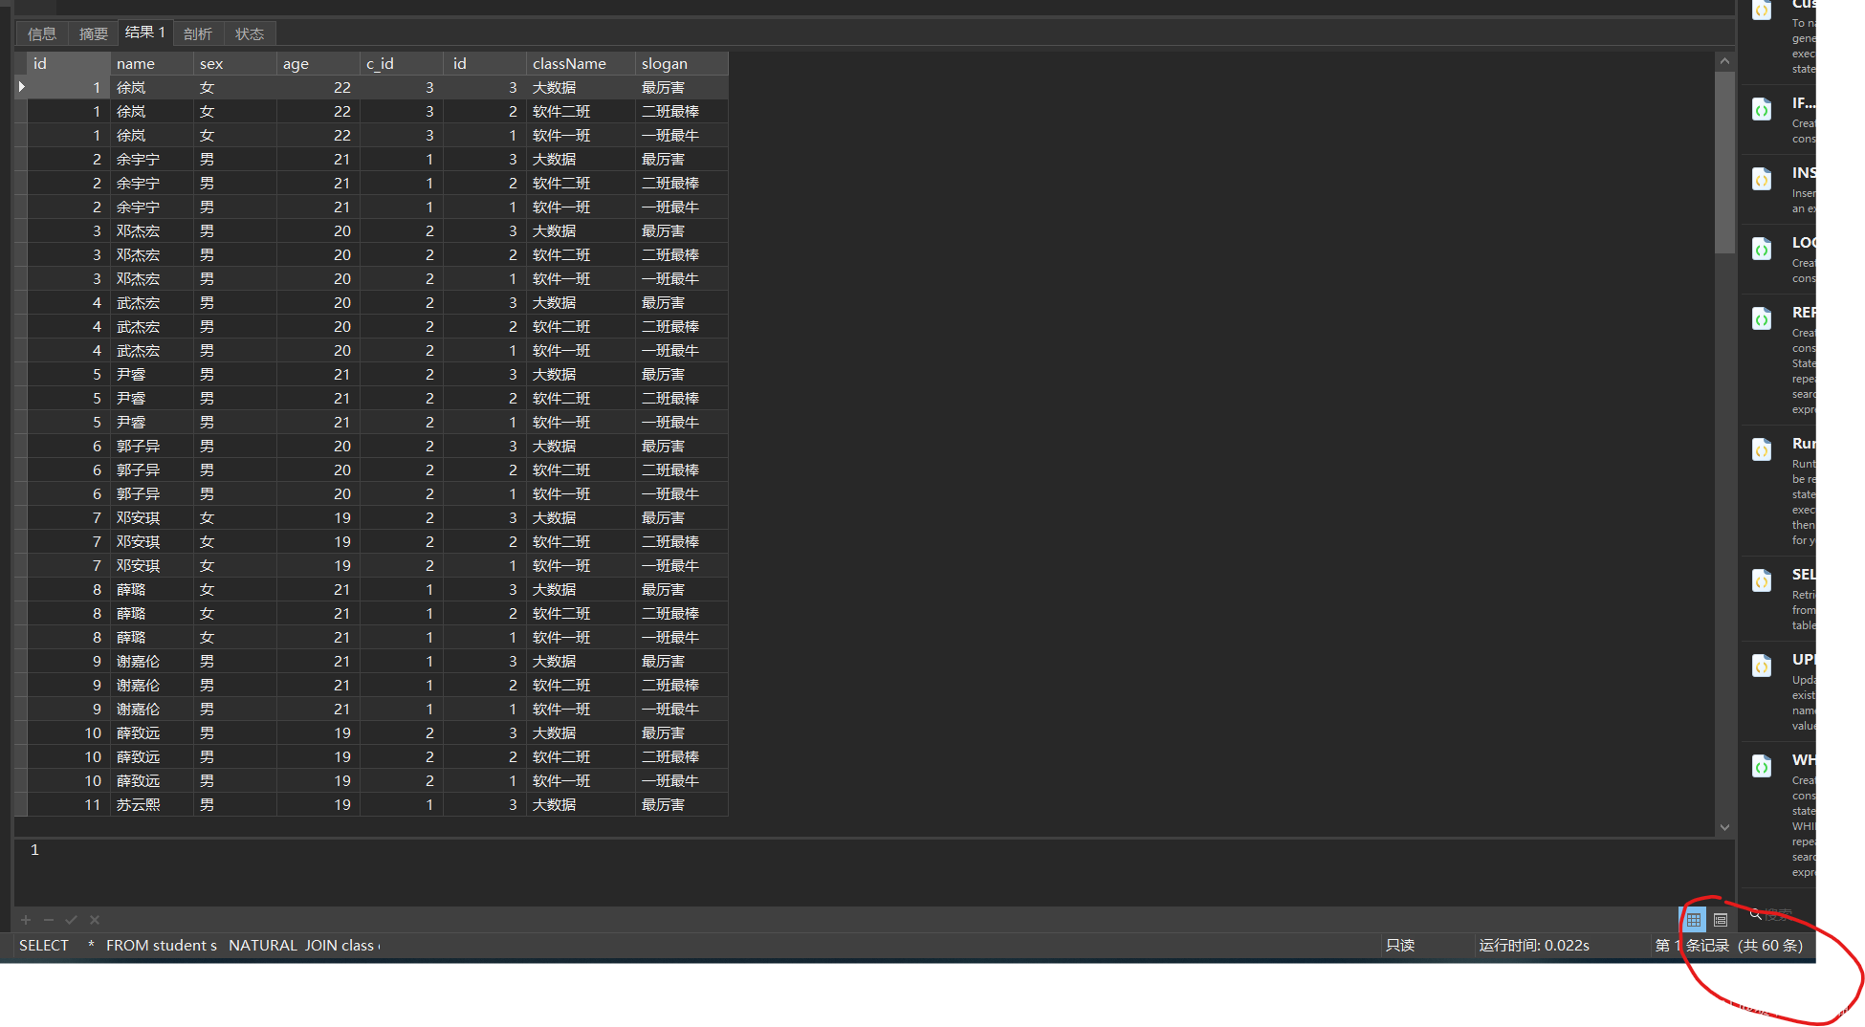1865x1027 pixels.
Task: Sort by the name column header
Action: pos(152,63)
